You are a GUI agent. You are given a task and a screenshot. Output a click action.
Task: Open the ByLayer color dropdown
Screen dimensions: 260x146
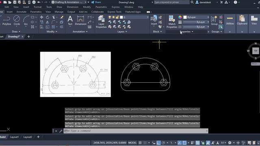click(x=208, y=17)
